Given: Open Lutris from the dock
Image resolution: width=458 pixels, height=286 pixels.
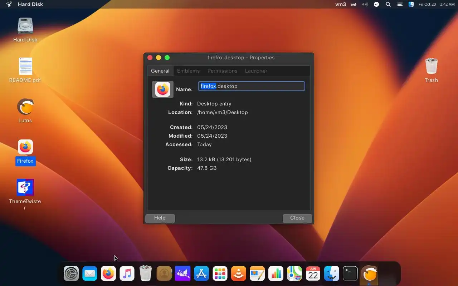Looking at the screenshot, I should pos(370,274).
